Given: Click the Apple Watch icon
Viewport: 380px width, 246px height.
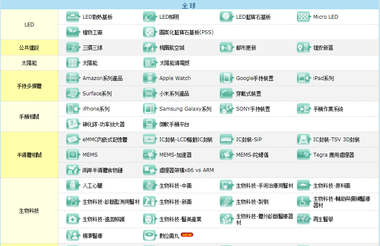Looking at the screenshot, I should 150,78.
